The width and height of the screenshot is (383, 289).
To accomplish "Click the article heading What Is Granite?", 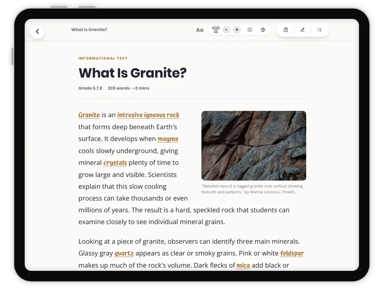I will pyautogui.click(x=132, y=73).
